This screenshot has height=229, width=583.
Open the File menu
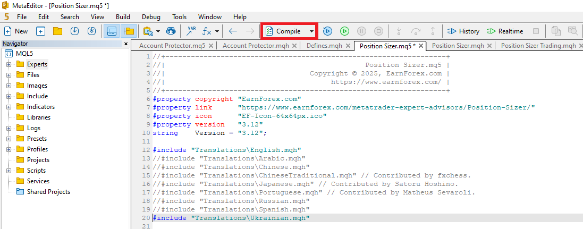coord(22,16)
